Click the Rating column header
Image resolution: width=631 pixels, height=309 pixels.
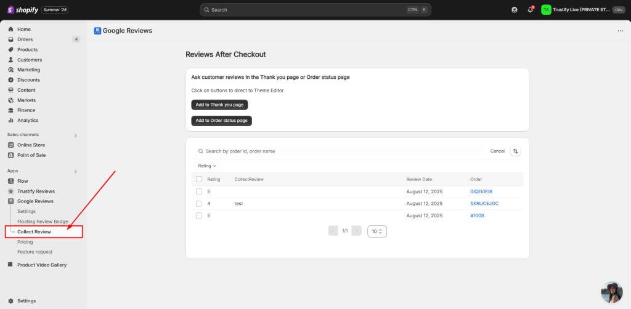[214, 179]
